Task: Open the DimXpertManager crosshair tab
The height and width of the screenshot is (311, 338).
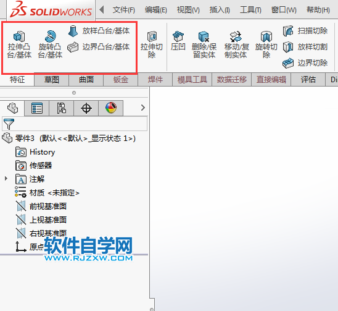Action: [x=86, y=108]
